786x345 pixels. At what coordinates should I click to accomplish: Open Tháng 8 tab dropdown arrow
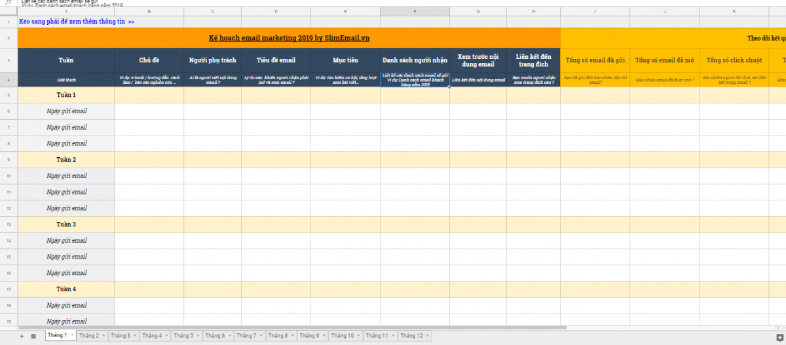(292, 336)
